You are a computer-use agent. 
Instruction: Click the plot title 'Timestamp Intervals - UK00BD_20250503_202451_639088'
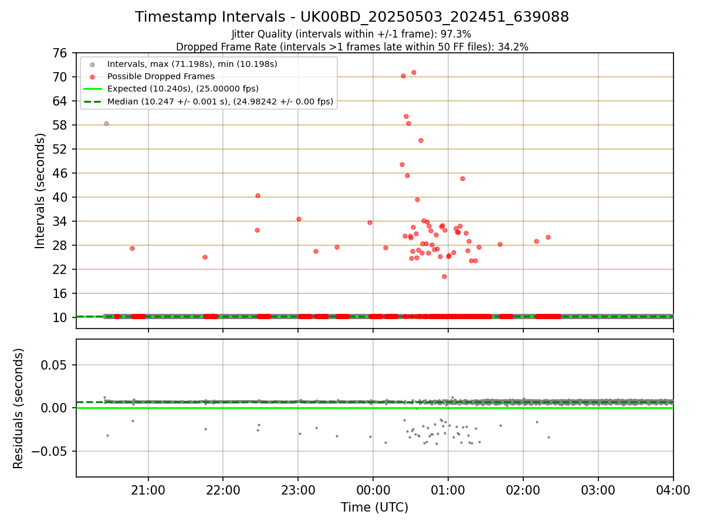coord(352,17)
